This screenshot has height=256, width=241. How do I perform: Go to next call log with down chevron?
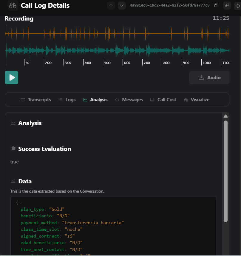(121, 5)
